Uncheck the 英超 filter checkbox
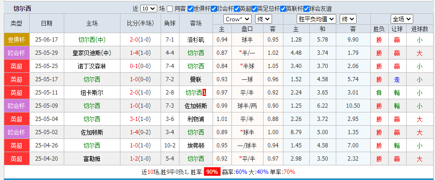The height and width of the screenshot is (180, 435). [x=237, y=9]
